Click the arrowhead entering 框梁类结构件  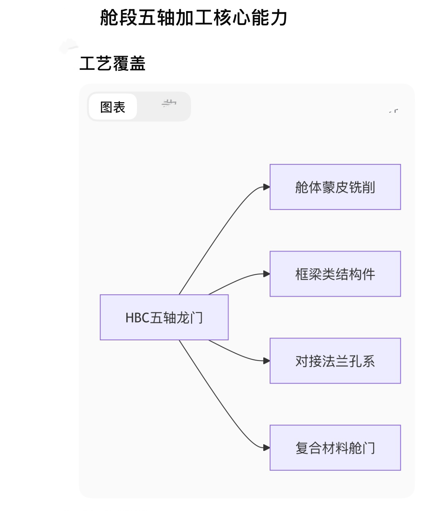266,274
